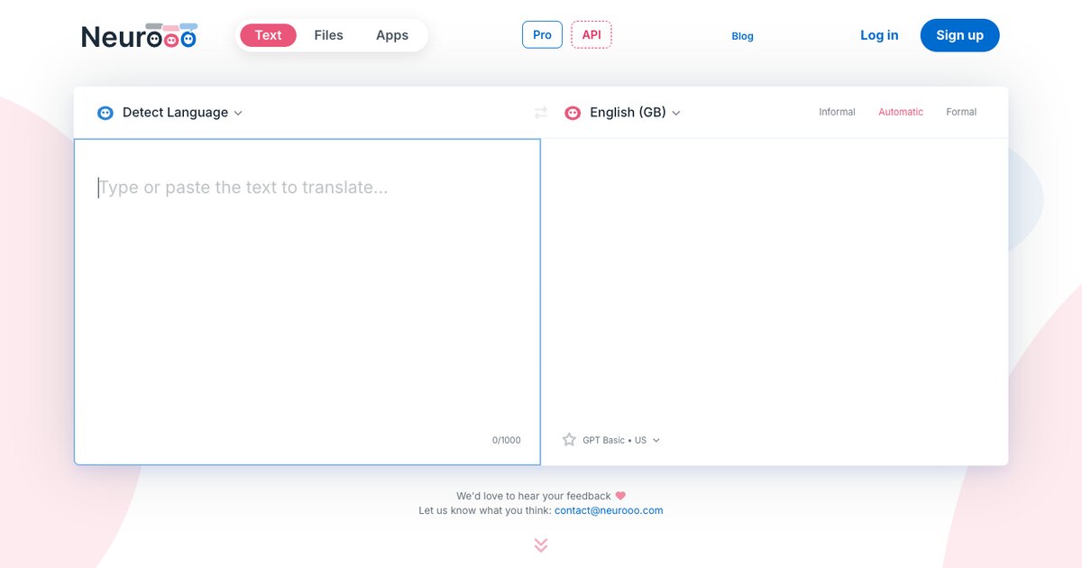Click the pink target language face icon
The height and width of the screenshot is (568, 1082).
(x=572, y=113)
